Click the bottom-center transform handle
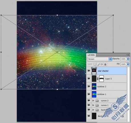131x123 pixels. click(x=57, y=89)
